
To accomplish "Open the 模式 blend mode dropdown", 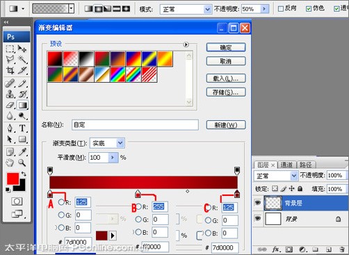I will tap(207, 10).
